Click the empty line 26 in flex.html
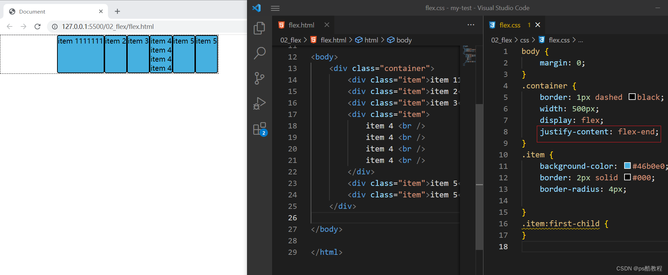The height and width of the screenshot is (275, 668). 385,218
